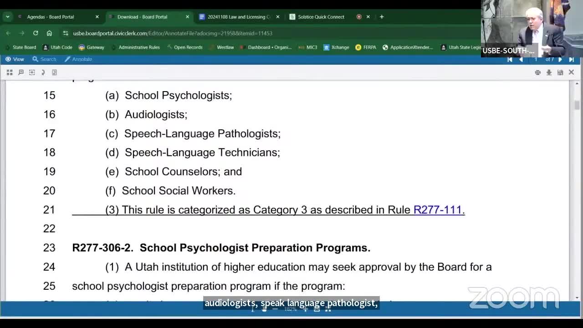This screenshot has height=328, width=583.
Task: Open the comments panel icon
Action: [x=21, y=72]
